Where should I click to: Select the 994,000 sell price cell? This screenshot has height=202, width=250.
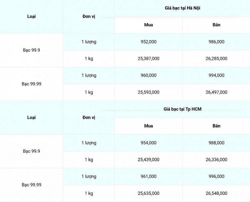(216, 75)
